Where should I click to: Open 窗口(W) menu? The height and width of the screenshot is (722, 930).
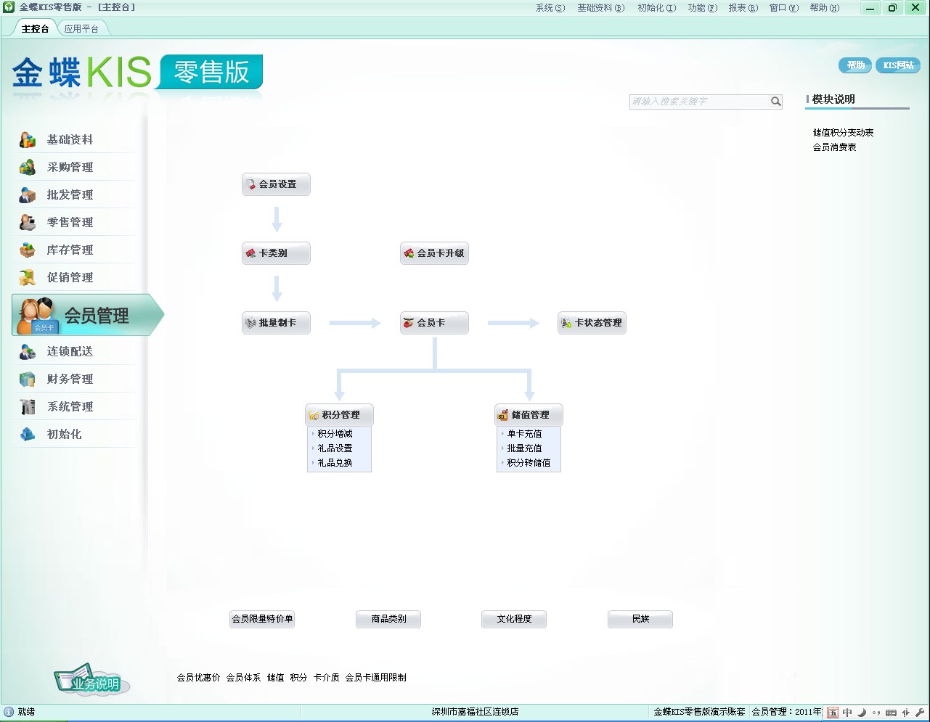[x=783, y=8]
